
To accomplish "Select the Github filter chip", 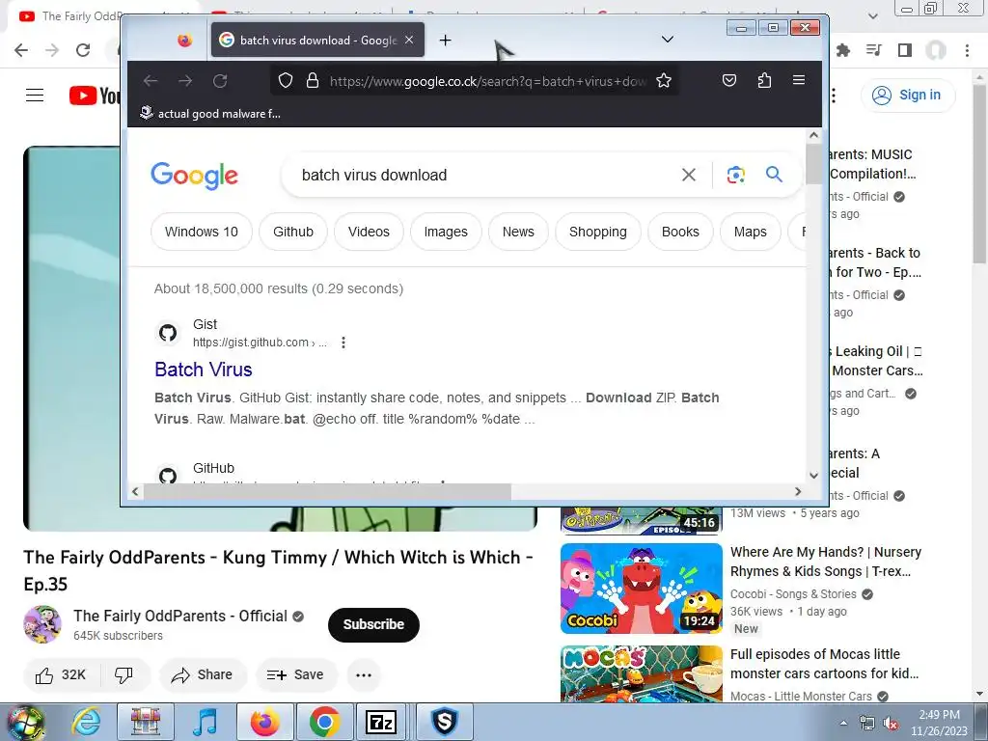I will pyautogui.click(x=293, y=232).
